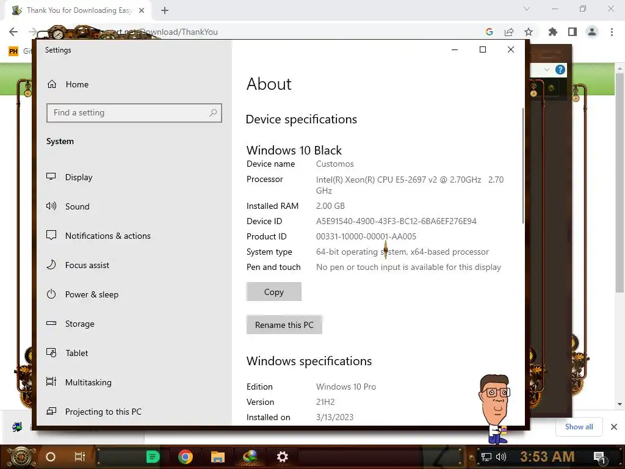Click the search magnifier icon in Settings

pyautogui.click(x=213, y=113)
